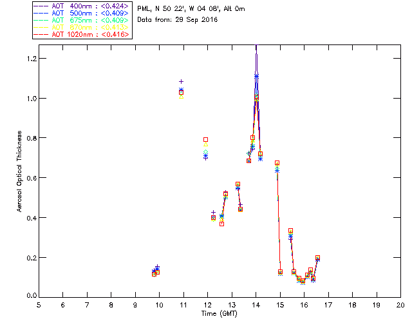Click the 0.4 y-axis tick label
This screenshot has width=412, height=330.
point(32,218)
